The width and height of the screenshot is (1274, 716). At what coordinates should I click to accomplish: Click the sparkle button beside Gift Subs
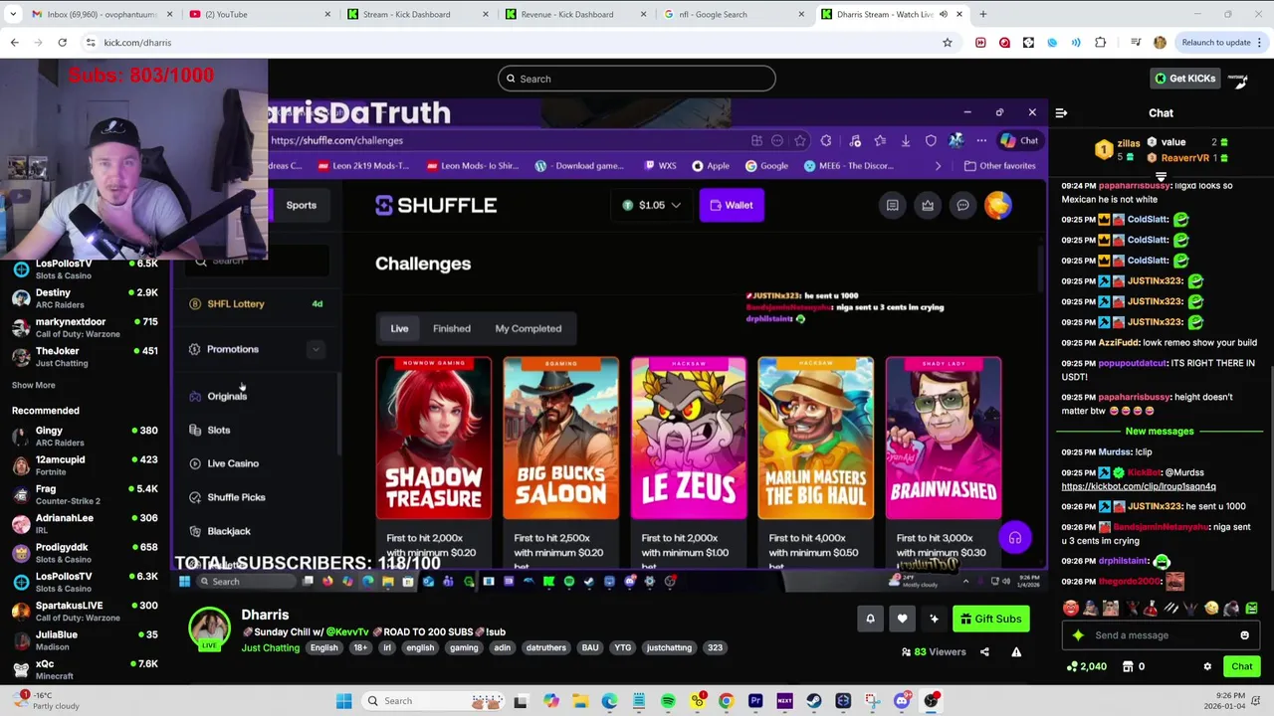click(x=934, y=619)
